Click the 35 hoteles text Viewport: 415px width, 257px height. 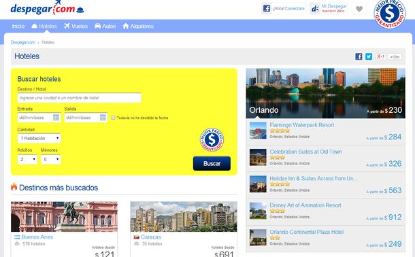click(152, 244)
